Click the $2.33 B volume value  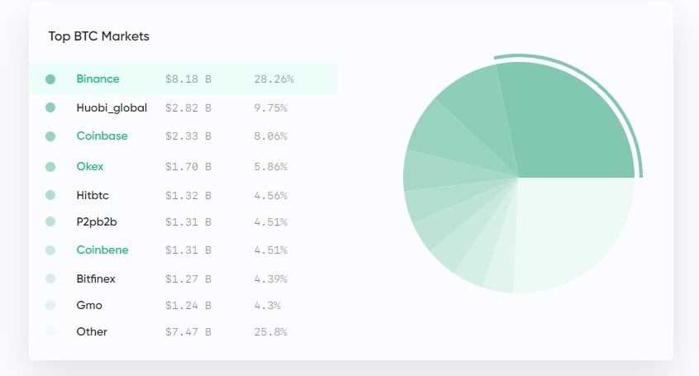point(188,136)
